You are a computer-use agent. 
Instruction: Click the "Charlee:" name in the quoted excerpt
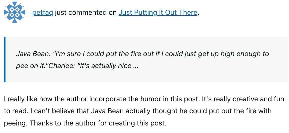[x=62, y=66]
